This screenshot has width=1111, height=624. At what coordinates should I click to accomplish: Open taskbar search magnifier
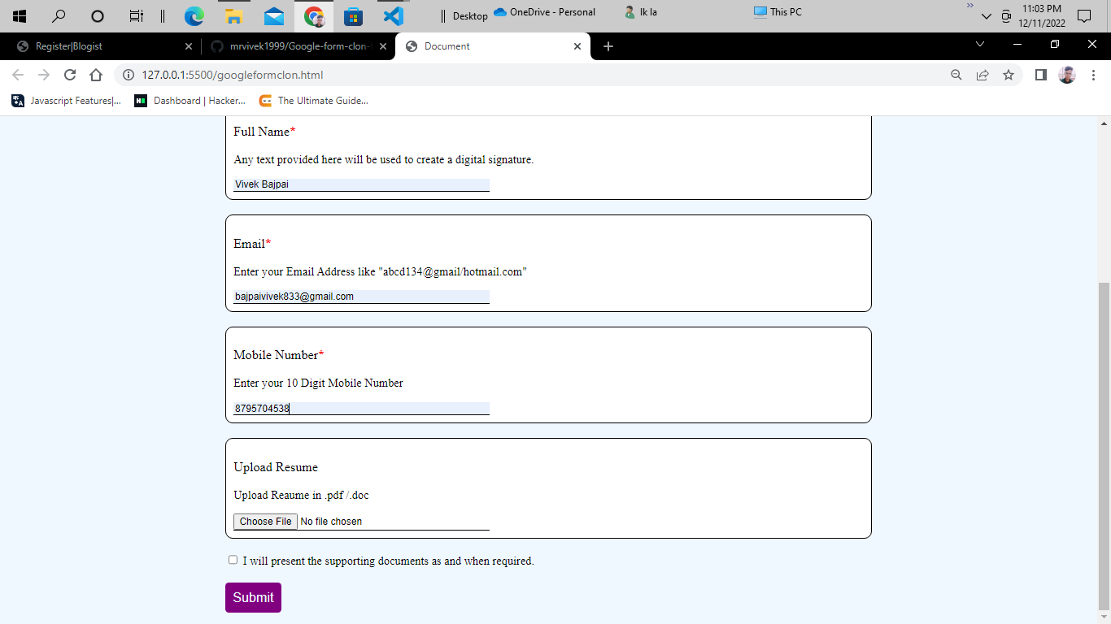(x=59, y=15)
